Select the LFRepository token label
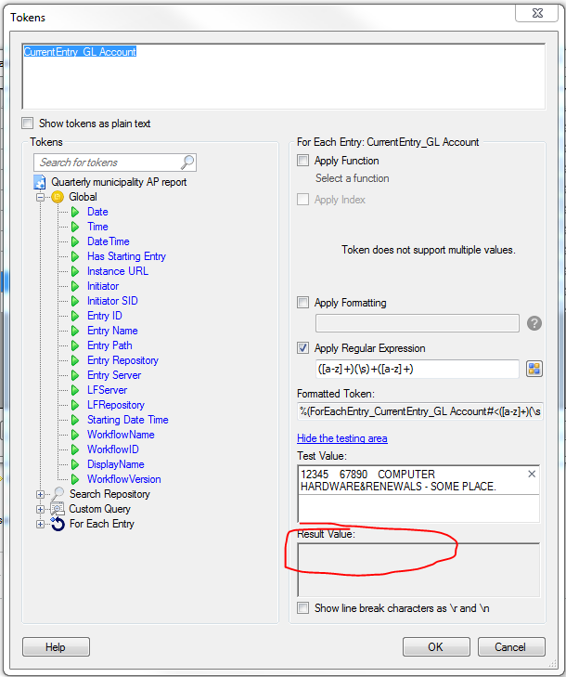566x677 pixels. coord(116,405)
